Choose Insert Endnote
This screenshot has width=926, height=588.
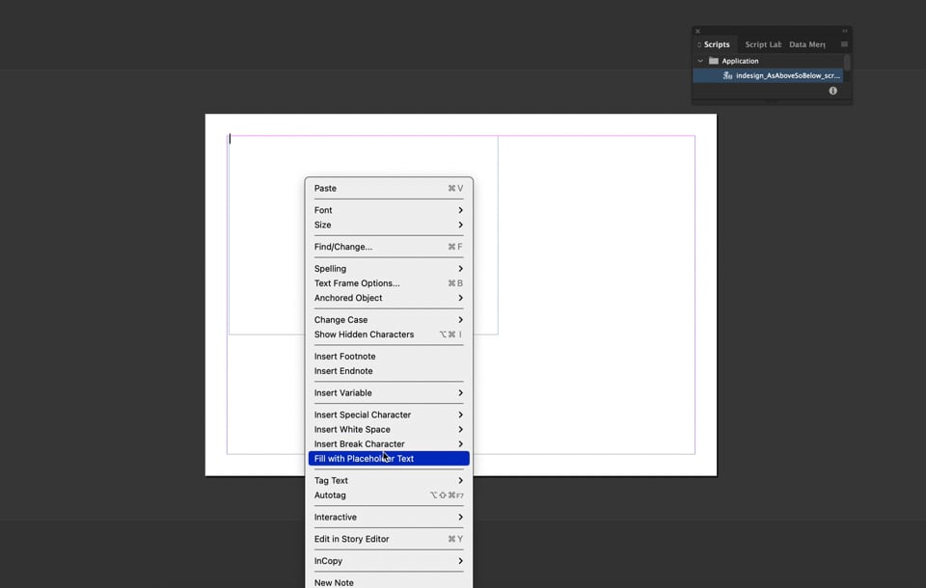click(x=389, y=371)
